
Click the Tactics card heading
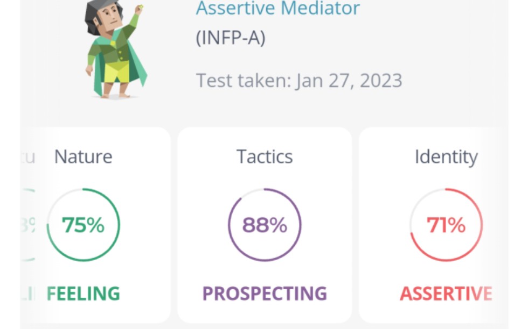click(265, 156)
